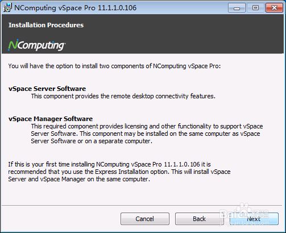The width and height of the screenshot is (286, 233).
Task: Click the NComputing vSpace Pro 11.1.1.0.106 window title
Action: click(75, 8)
